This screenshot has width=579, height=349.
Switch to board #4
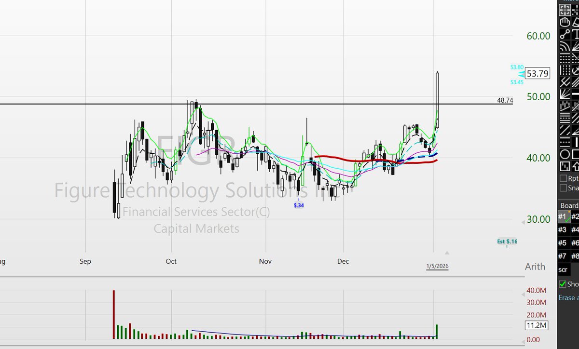coord(575,230)
